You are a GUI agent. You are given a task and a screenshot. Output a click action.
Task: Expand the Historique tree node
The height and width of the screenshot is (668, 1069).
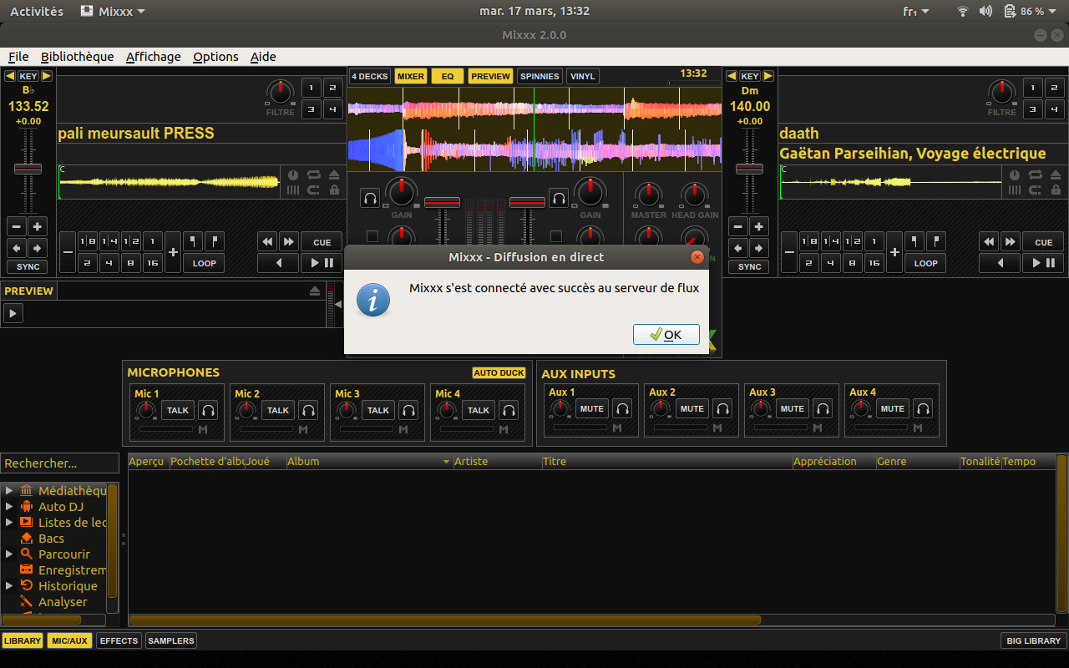coord(8,586)
